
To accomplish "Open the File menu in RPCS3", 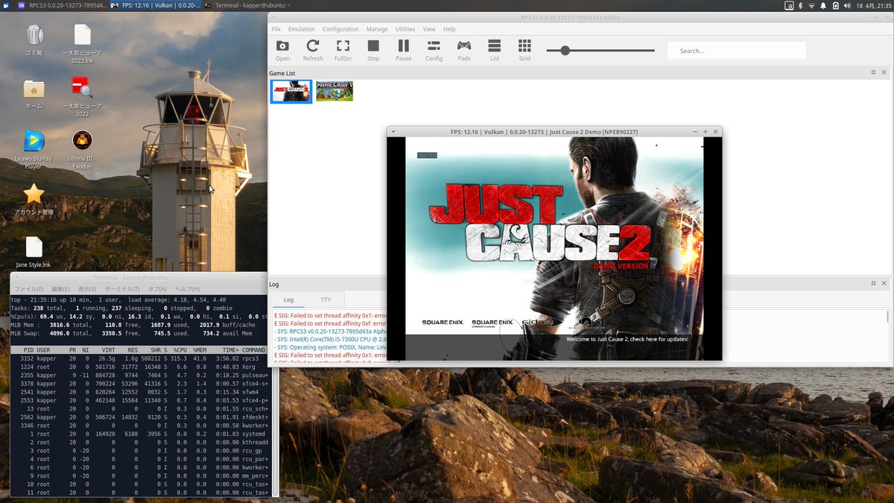I will [x=276, y=29].
